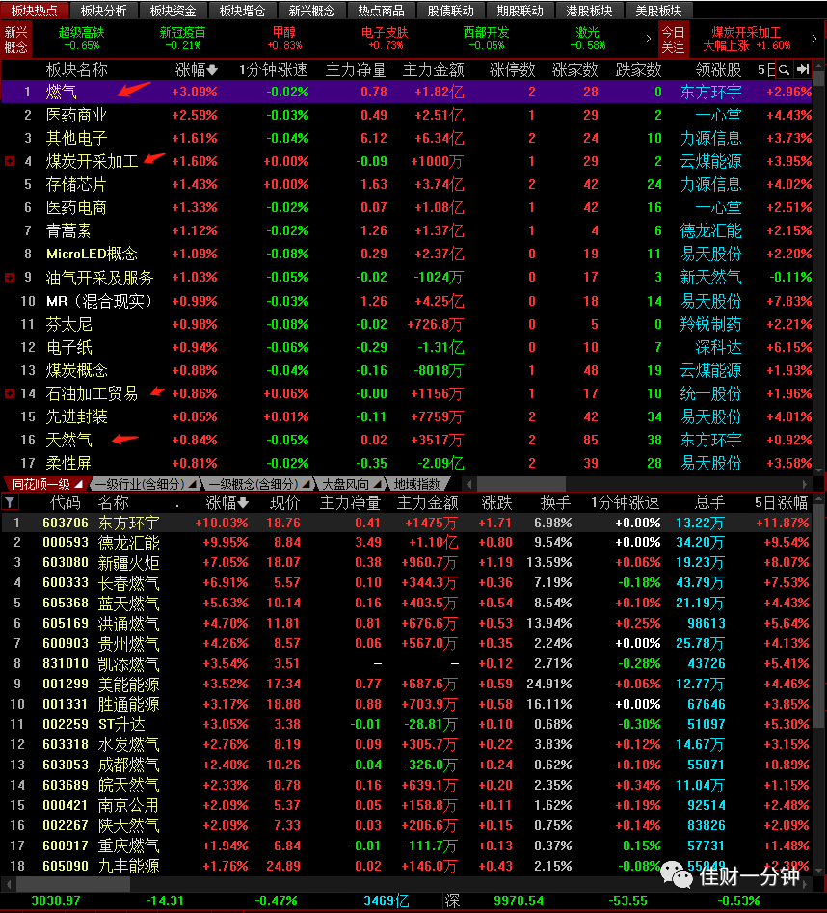The width and height of the screenshot is (827, 913).
Task: Click the 激光 concept ticker
Action: (x=588, y=39)
